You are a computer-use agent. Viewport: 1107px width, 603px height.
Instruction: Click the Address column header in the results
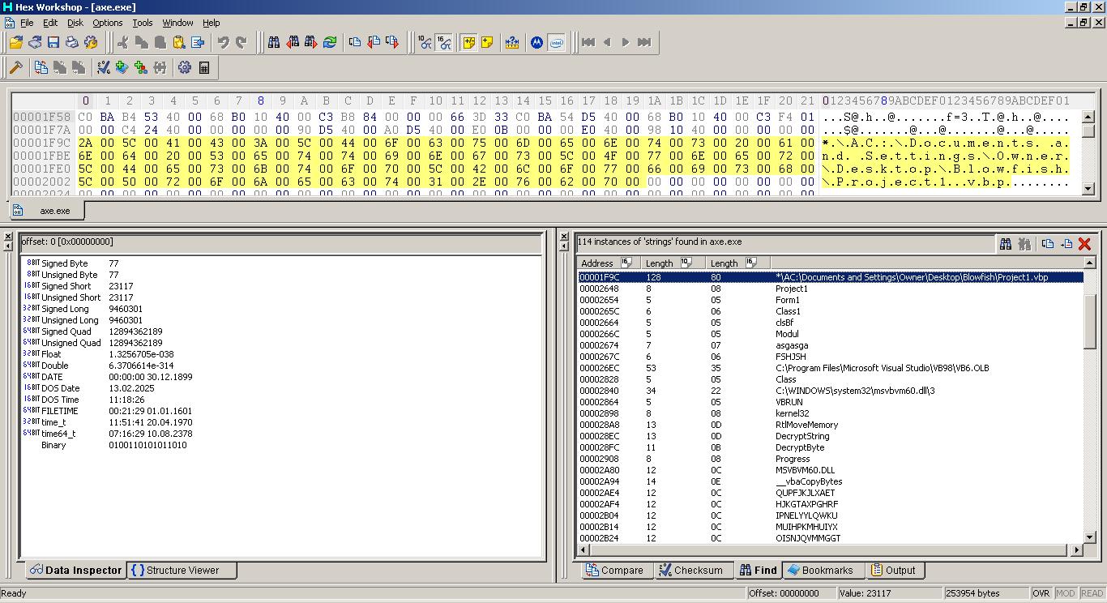(x=597, y=263)
